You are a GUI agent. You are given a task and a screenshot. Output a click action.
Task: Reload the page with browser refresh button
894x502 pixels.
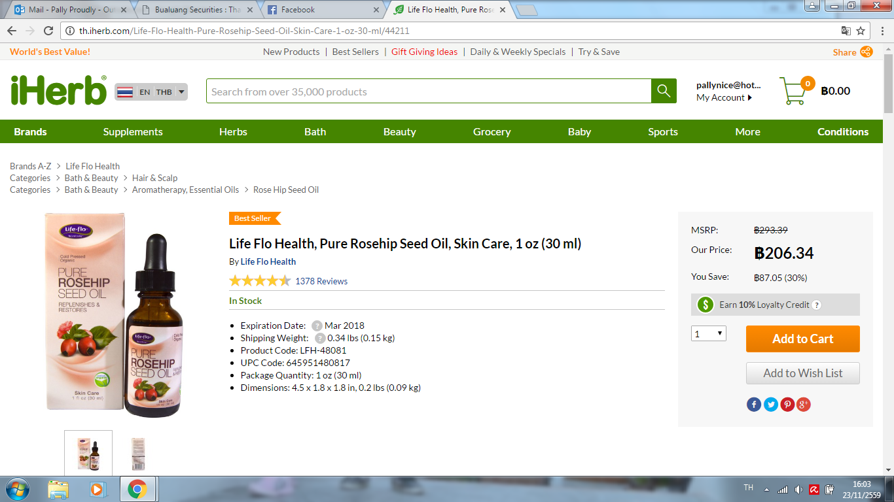(48, 31)
